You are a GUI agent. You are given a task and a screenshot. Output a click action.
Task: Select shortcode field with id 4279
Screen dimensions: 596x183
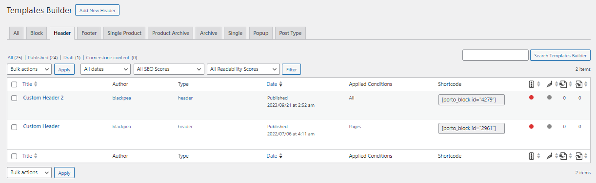pyautogui.click(x=471, y=100)
